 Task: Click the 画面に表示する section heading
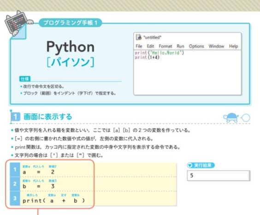tap(48, 117)
